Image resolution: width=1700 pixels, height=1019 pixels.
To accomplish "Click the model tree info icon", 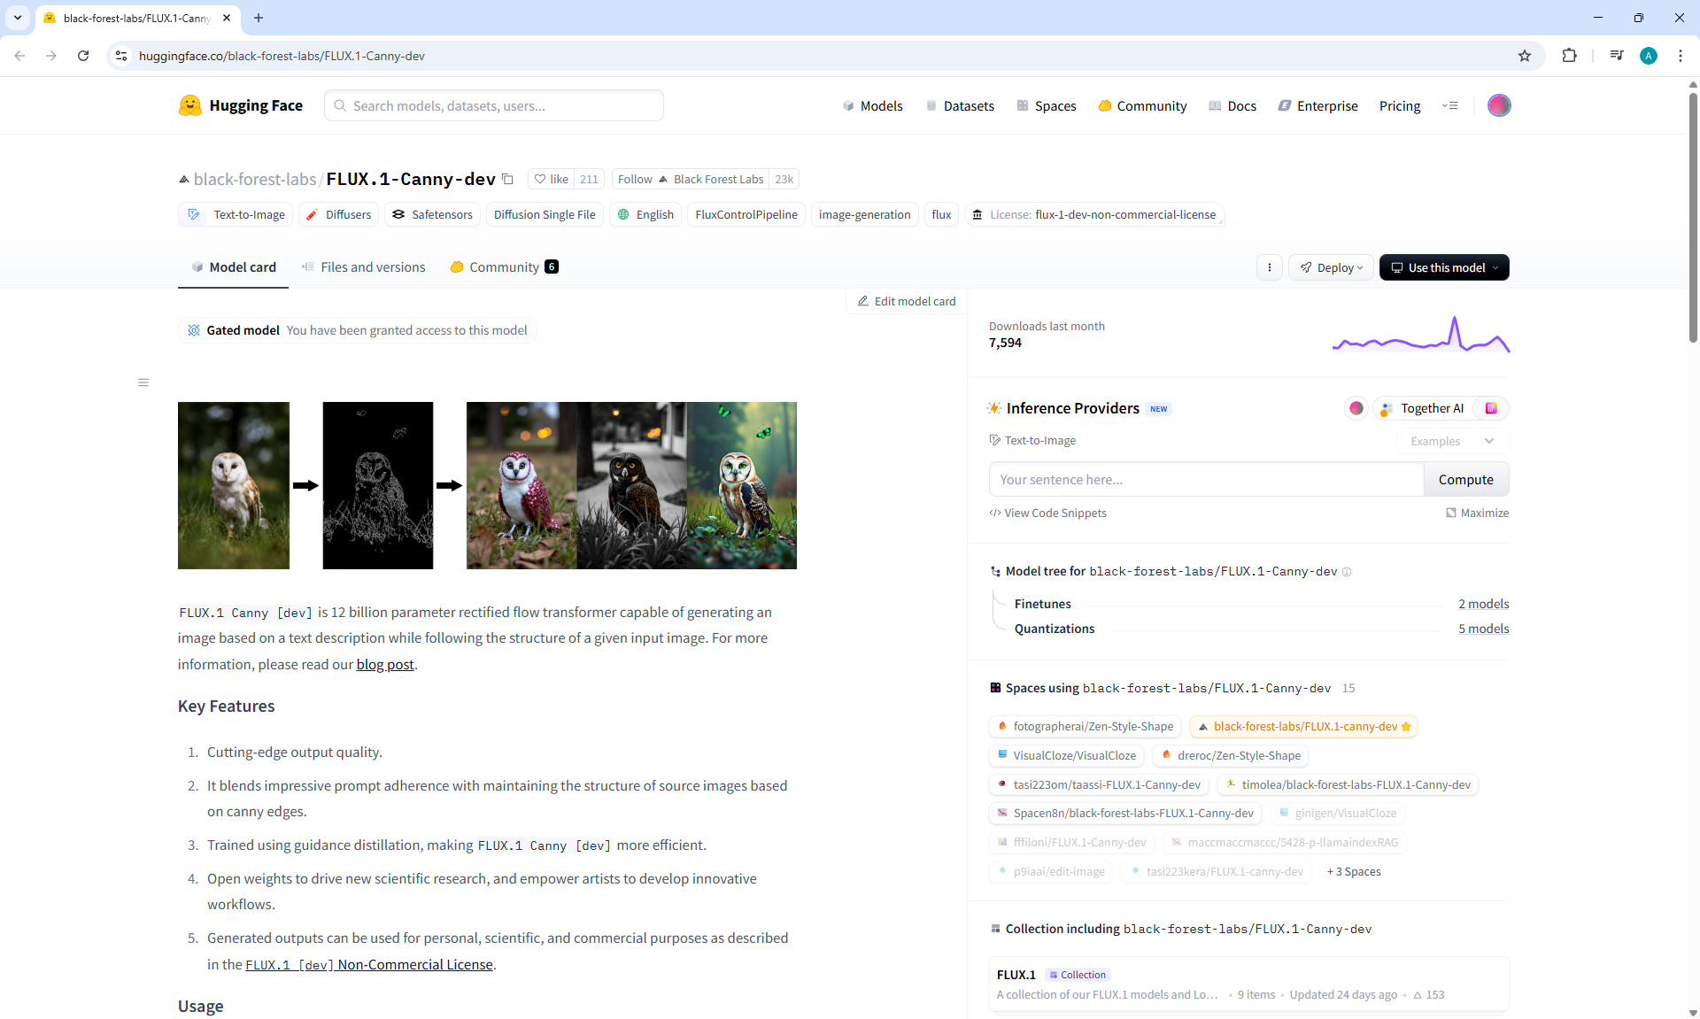I will (1347, 572).
